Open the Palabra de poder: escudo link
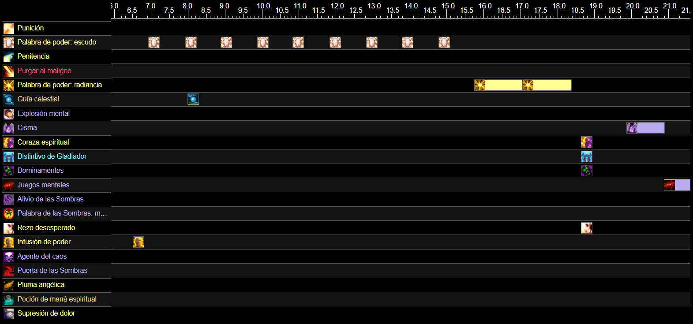This screenshot has height=324, width=693. 56,42
